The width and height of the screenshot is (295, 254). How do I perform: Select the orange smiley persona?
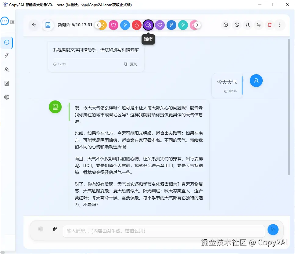point(103,25)
